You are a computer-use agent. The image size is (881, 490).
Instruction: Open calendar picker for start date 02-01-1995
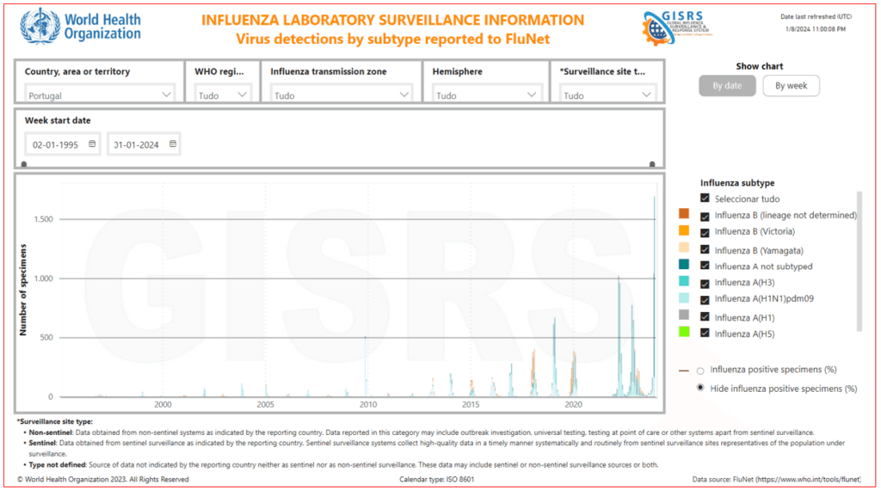(92, 144)
